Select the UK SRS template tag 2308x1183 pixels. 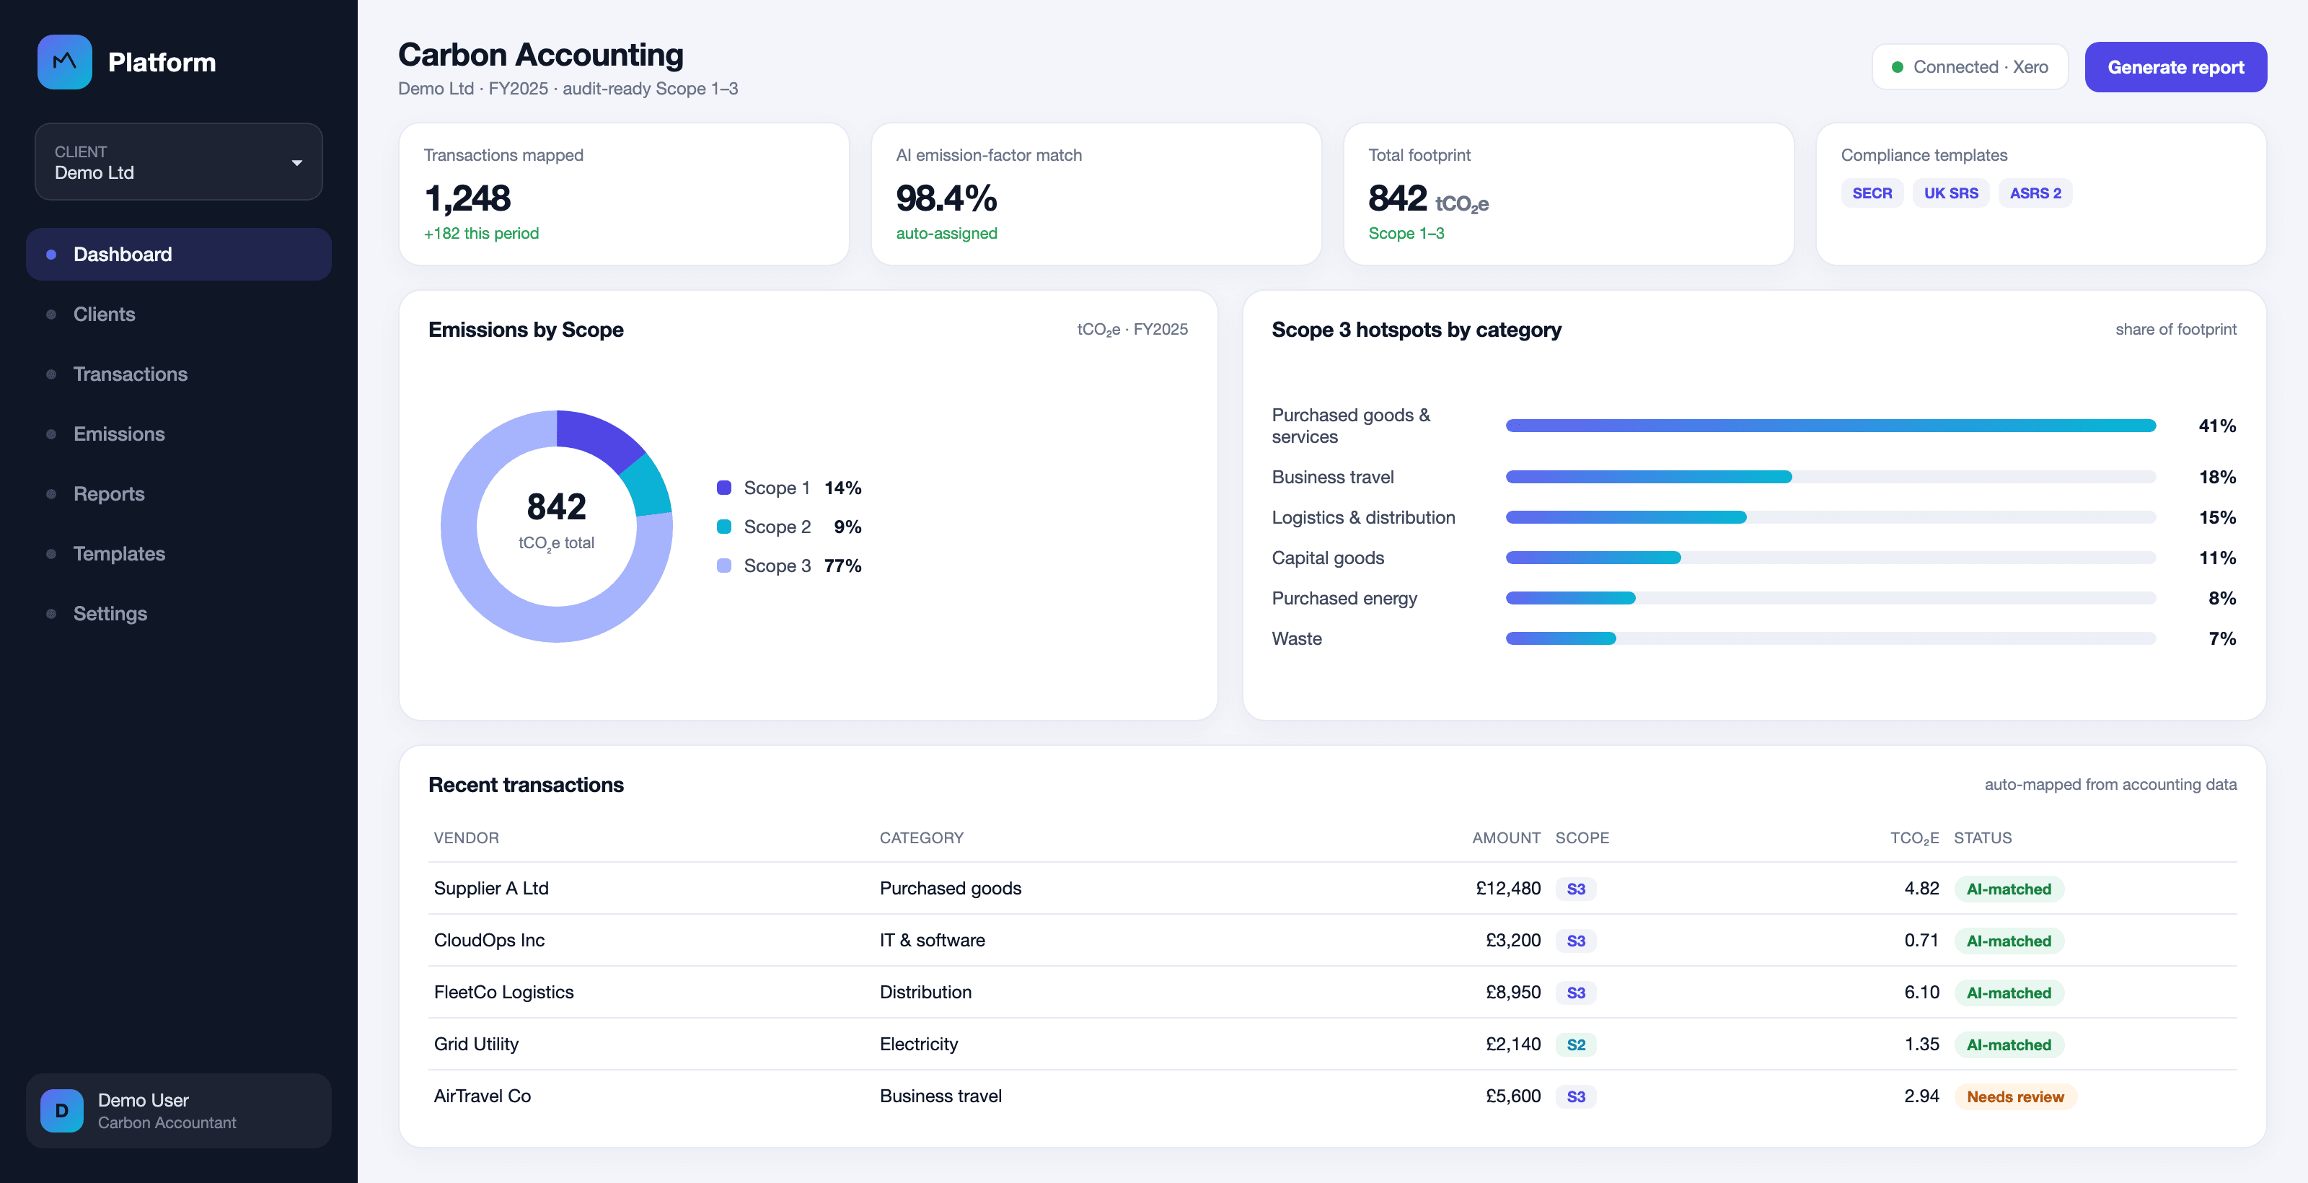coord(1950,193)
